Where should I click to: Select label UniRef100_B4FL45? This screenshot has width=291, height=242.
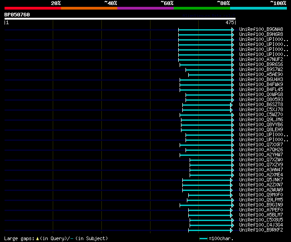[x=261, y=90]
